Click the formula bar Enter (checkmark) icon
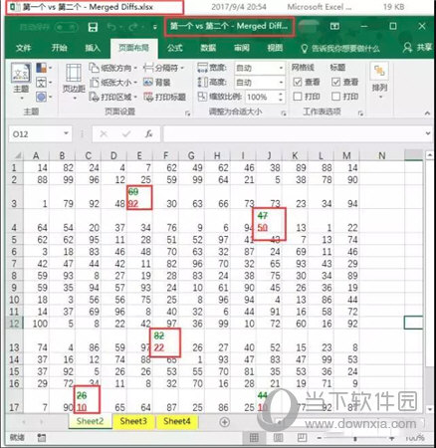Image resolution: width=436 pixels, height=448 pixels. click(126, 134)
